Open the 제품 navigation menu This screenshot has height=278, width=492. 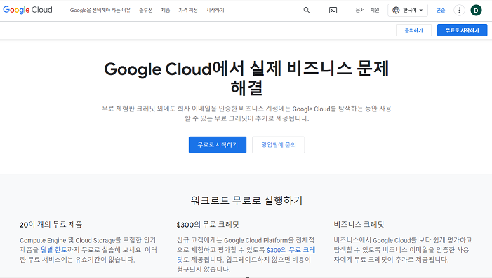[166, 10]
